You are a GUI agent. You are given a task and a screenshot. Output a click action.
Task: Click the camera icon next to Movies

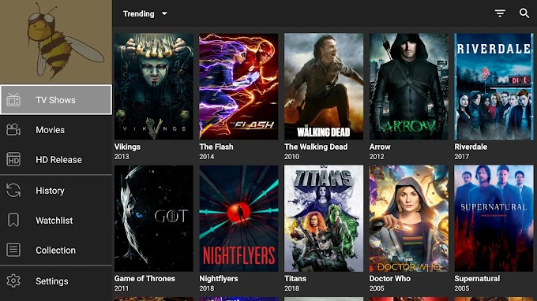pos(13,130)
